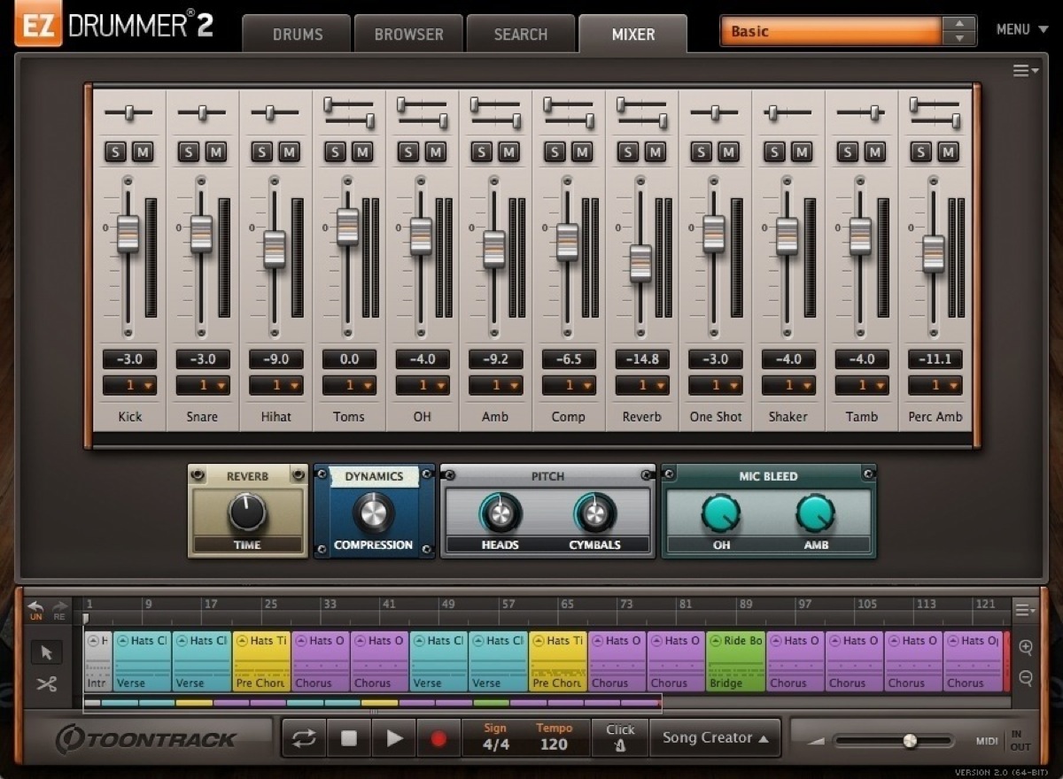Click bar 49 on the timeline ruler
Viewport: 1063px width, 779px height.
[x=449, y=605]
